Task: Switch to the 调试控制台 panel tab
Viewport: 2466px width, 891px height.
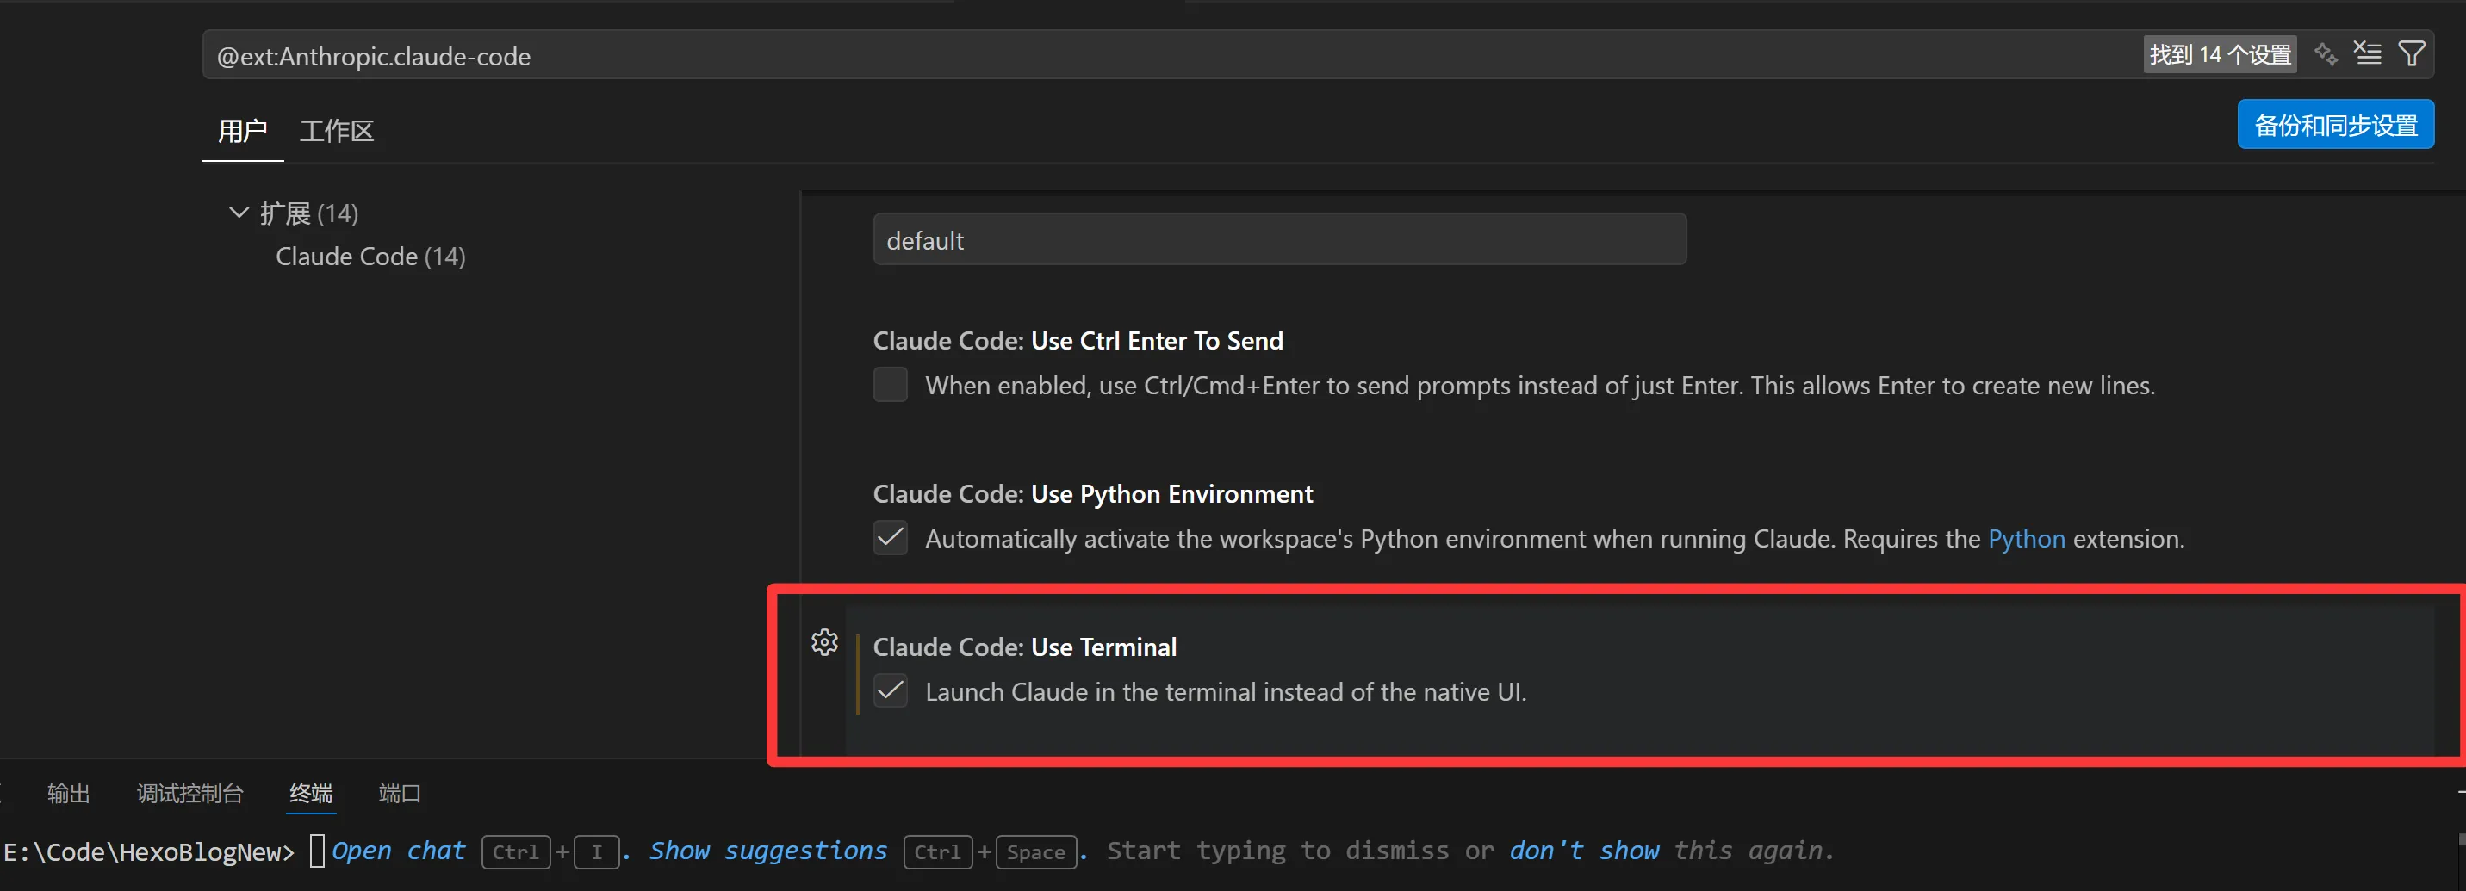Action: (189, 794)
